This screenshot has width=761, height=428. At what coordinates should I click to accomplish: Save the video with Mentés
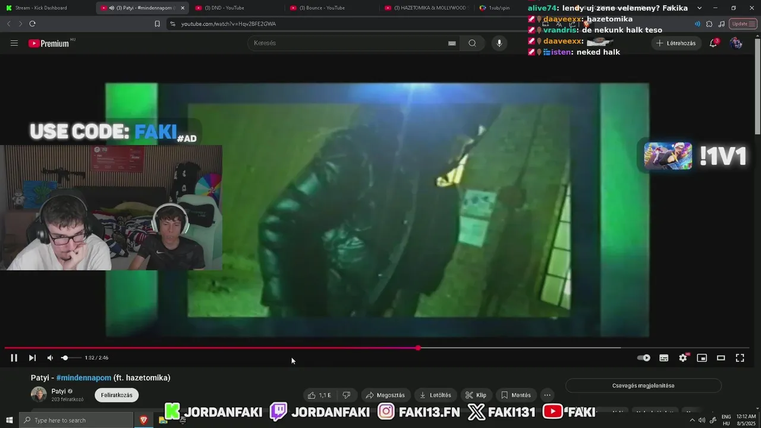point(516,395)
